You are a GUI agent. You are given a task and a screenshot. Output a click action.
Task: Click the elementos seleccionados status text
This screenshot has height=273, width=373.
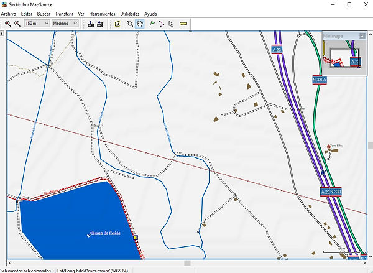tap(25, 271)
